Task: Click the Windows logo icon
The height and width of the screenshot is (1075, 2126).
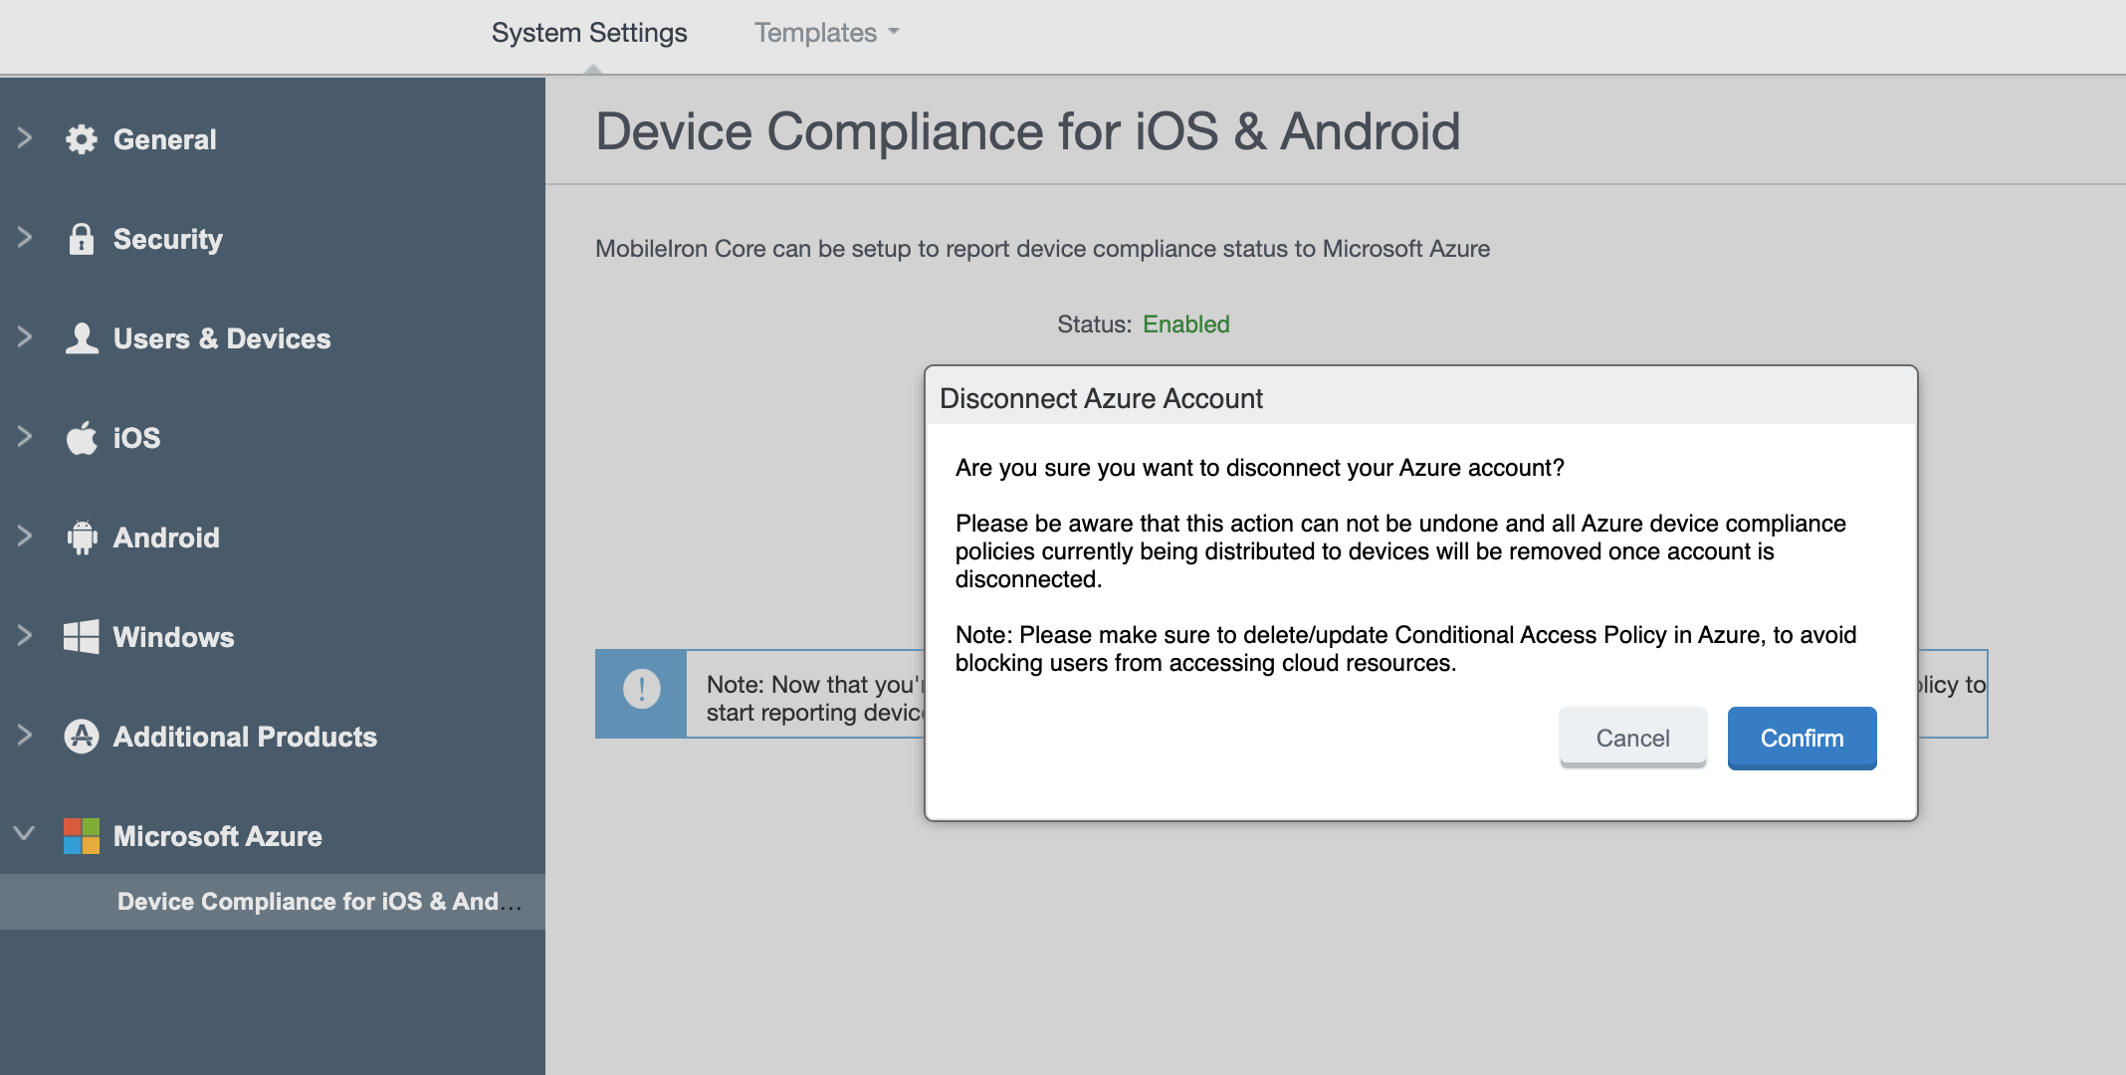Action: [x=82, y=637]
